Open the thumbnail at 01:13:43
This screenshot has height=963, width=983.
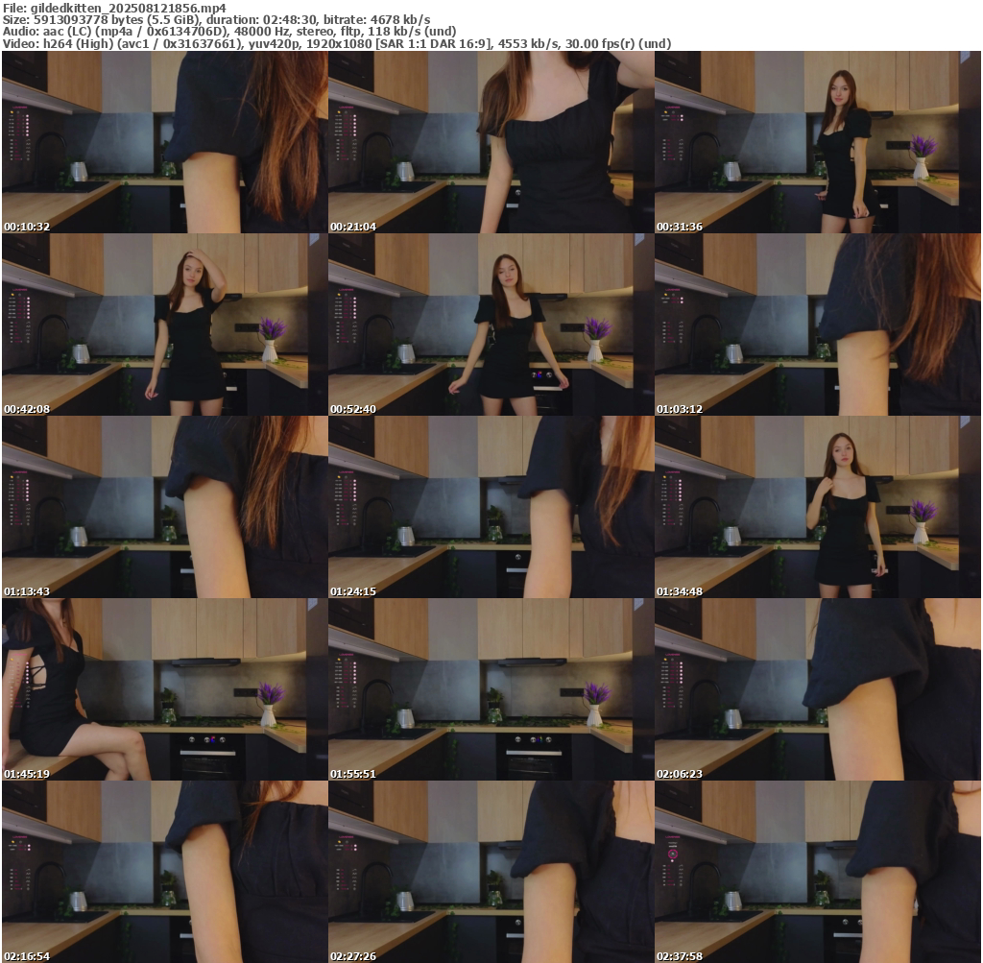164,507
